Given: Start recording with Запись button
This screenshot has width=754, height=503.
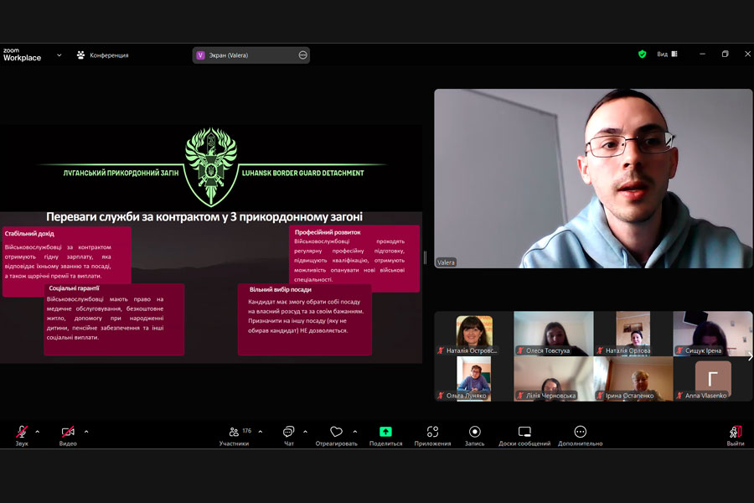Looking at the screenshot, I should pos(475,435).
